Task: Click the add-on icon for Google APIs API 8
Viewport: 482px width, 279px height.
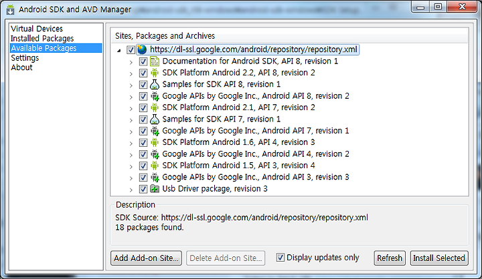Action: pos(155,96)
